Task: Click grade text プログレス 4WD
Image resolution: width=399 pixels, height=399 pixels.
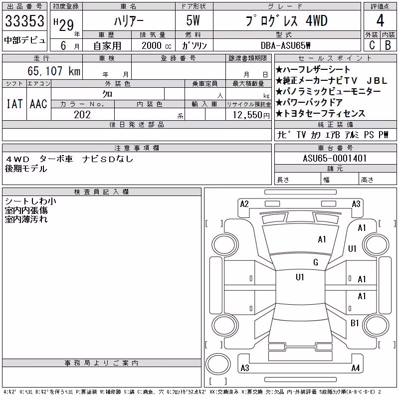Action: 286,20
